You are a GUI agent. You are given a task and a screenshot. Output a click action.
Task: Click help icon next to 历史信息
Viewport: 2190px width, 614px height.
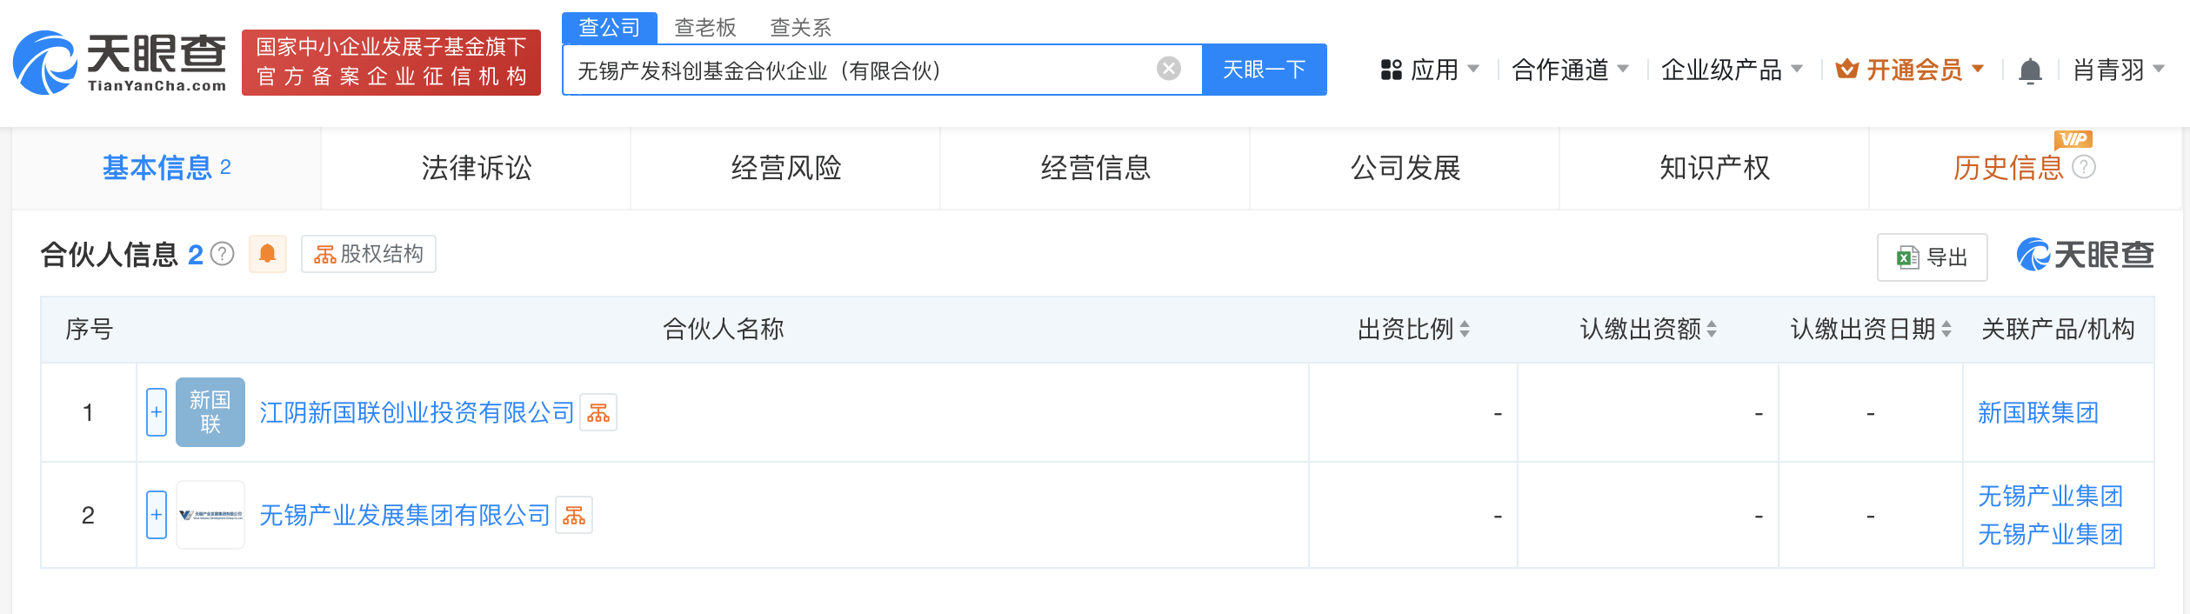click(x=2084, y=167)
